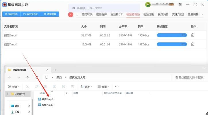
Task: Select the 视频转音频 tab
Action: coord(133,14)
